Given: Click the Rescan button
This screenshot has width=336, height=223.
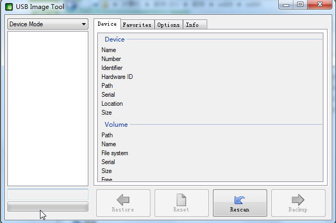Looking at the screenshot, I should pyautogui.click(x=240, y=203).
